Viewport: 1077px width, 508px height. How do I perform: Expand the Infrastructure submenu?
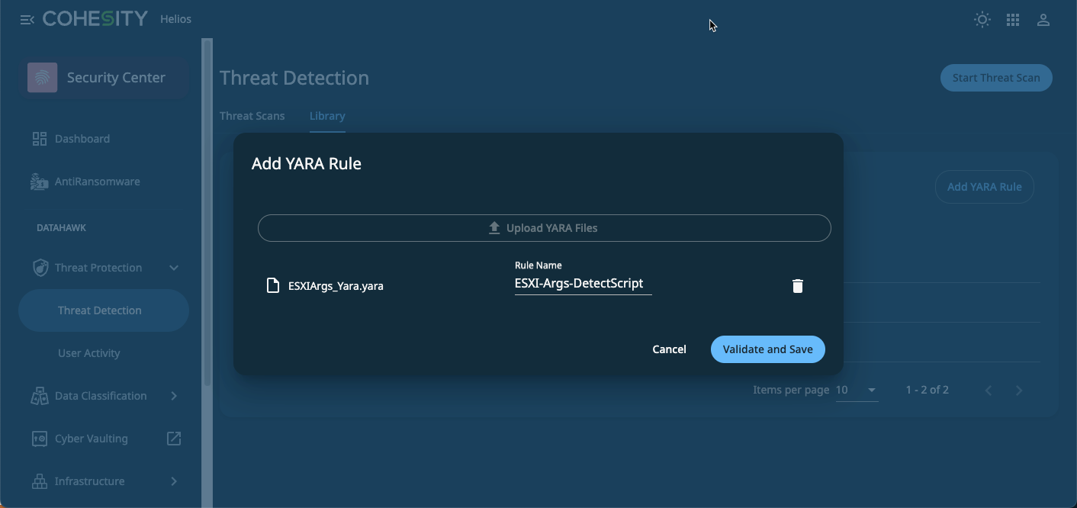tap(174, 481)
